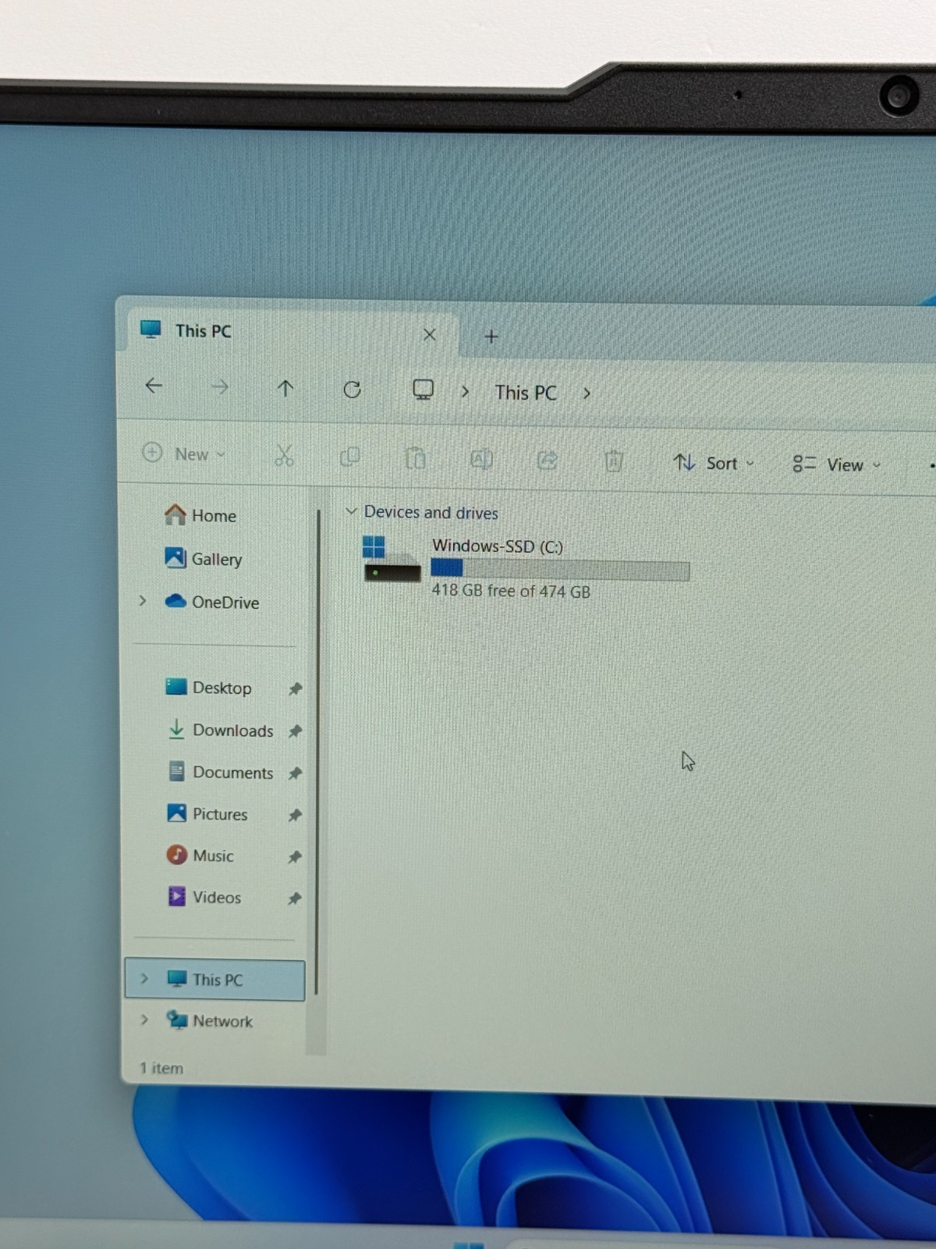Click the Cut scissors icon
Image resolution: width=936 pixels, height=1249 pixels.
[284, 455]
